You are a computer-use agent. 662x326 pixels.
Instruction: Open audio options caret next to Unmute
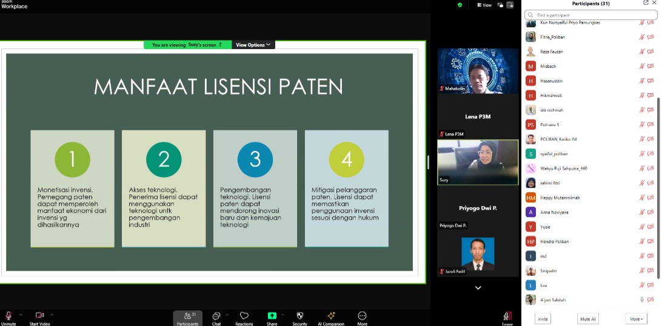click(x=21, y=314)
